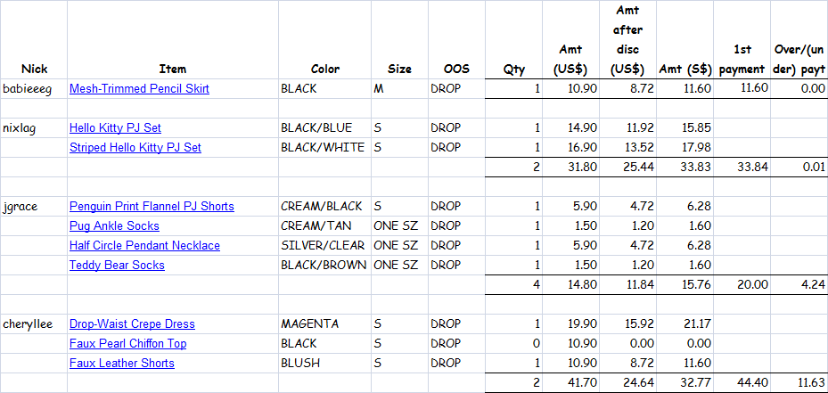Select the Nick column header cell
This screenshot has height=393, width=828.
pyautogui.click(x=34, y=39)
